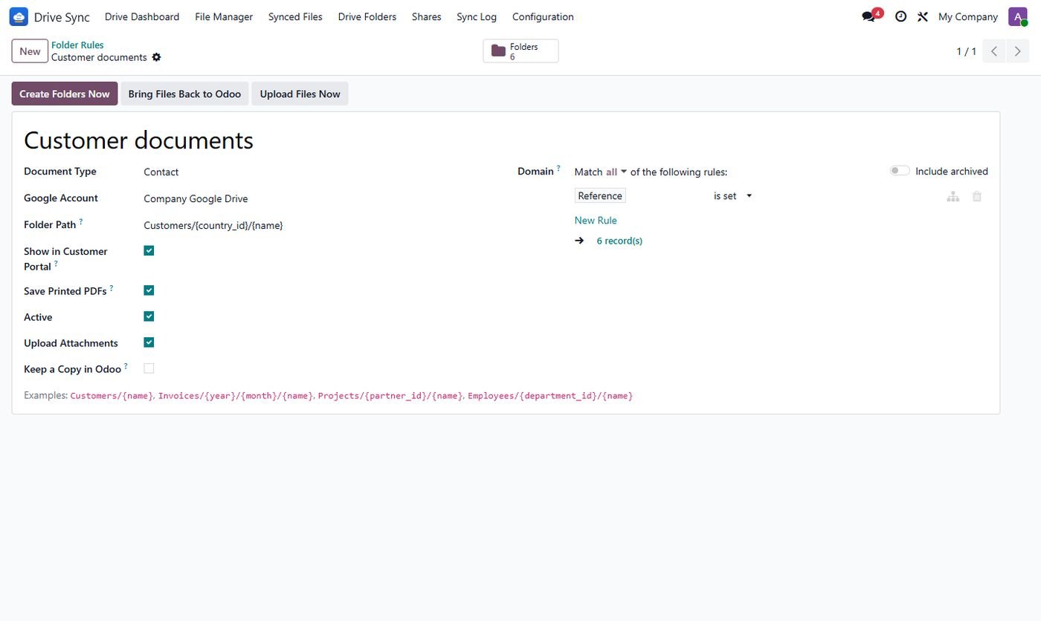
Task: Open the messages conversation icon
Action: [x=868, y=16]
